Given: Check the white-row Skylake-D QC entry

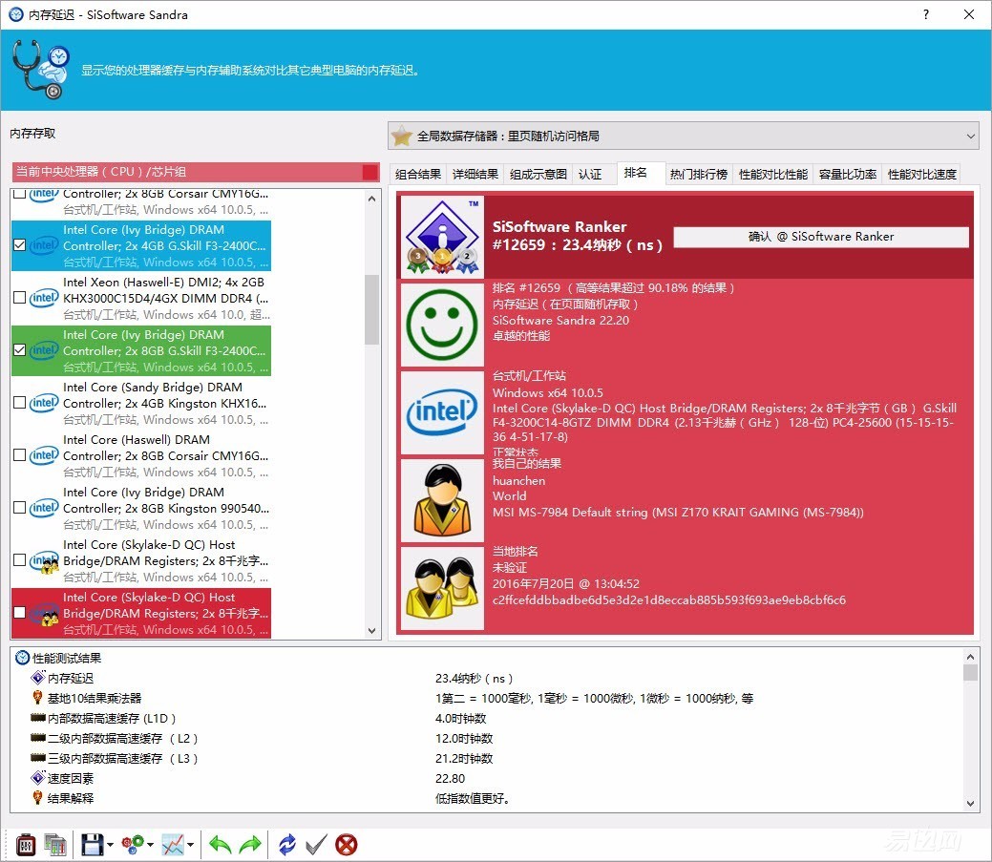Looking at the screenshot, I should coord(20,559).
